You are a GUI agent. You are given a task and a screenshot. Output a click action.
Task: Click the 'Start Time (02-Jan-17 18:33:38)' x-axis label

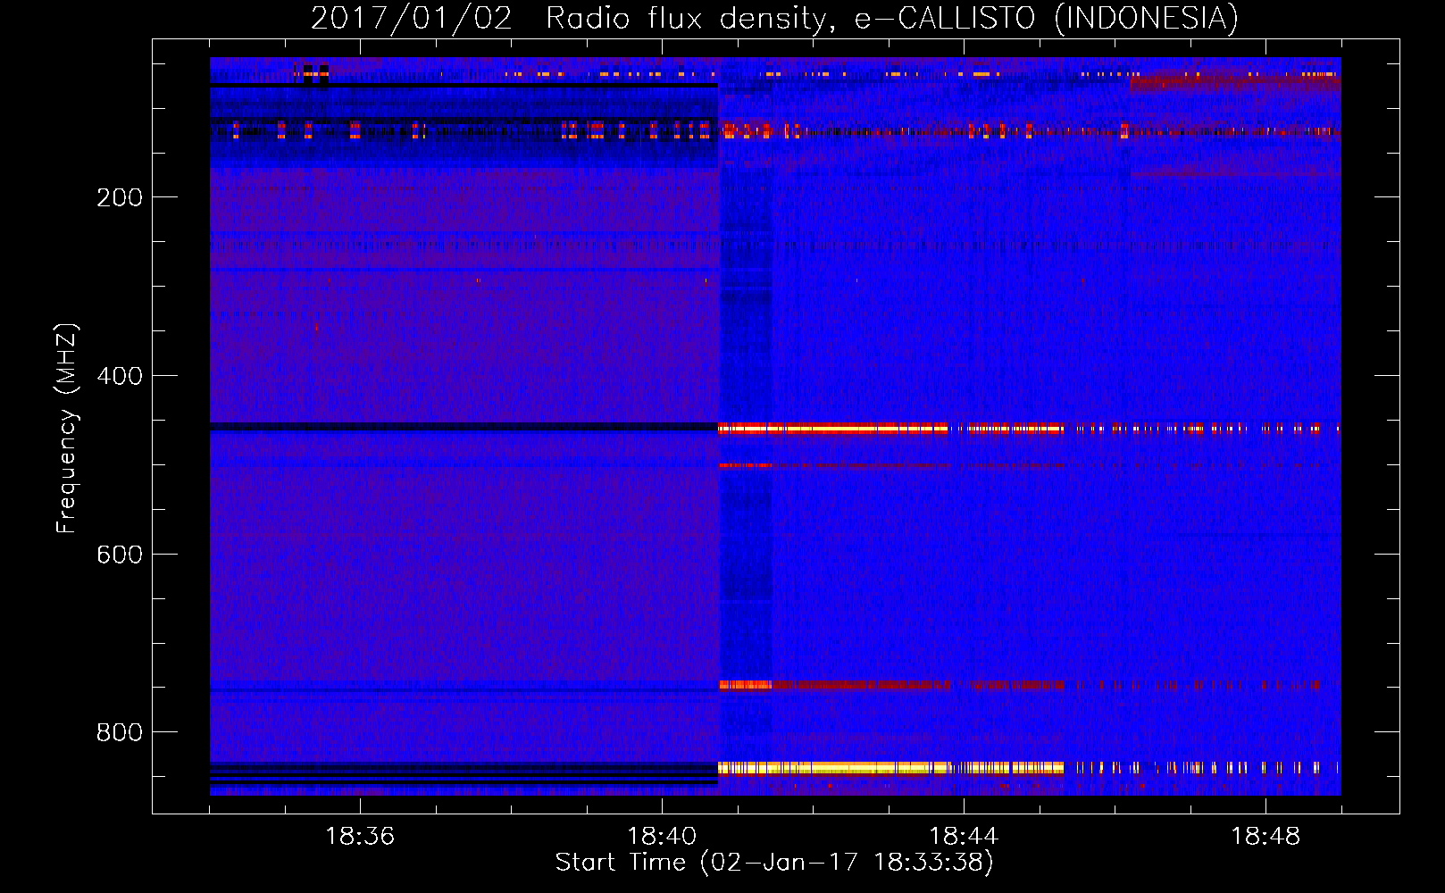click(774, 863)
